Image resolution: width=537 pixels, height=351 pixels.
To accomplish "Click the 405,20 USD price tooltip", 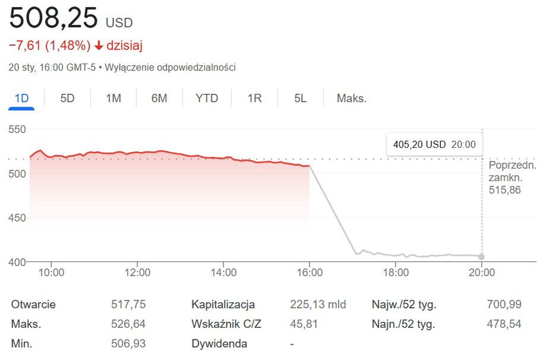I will [x=434, y=144].
